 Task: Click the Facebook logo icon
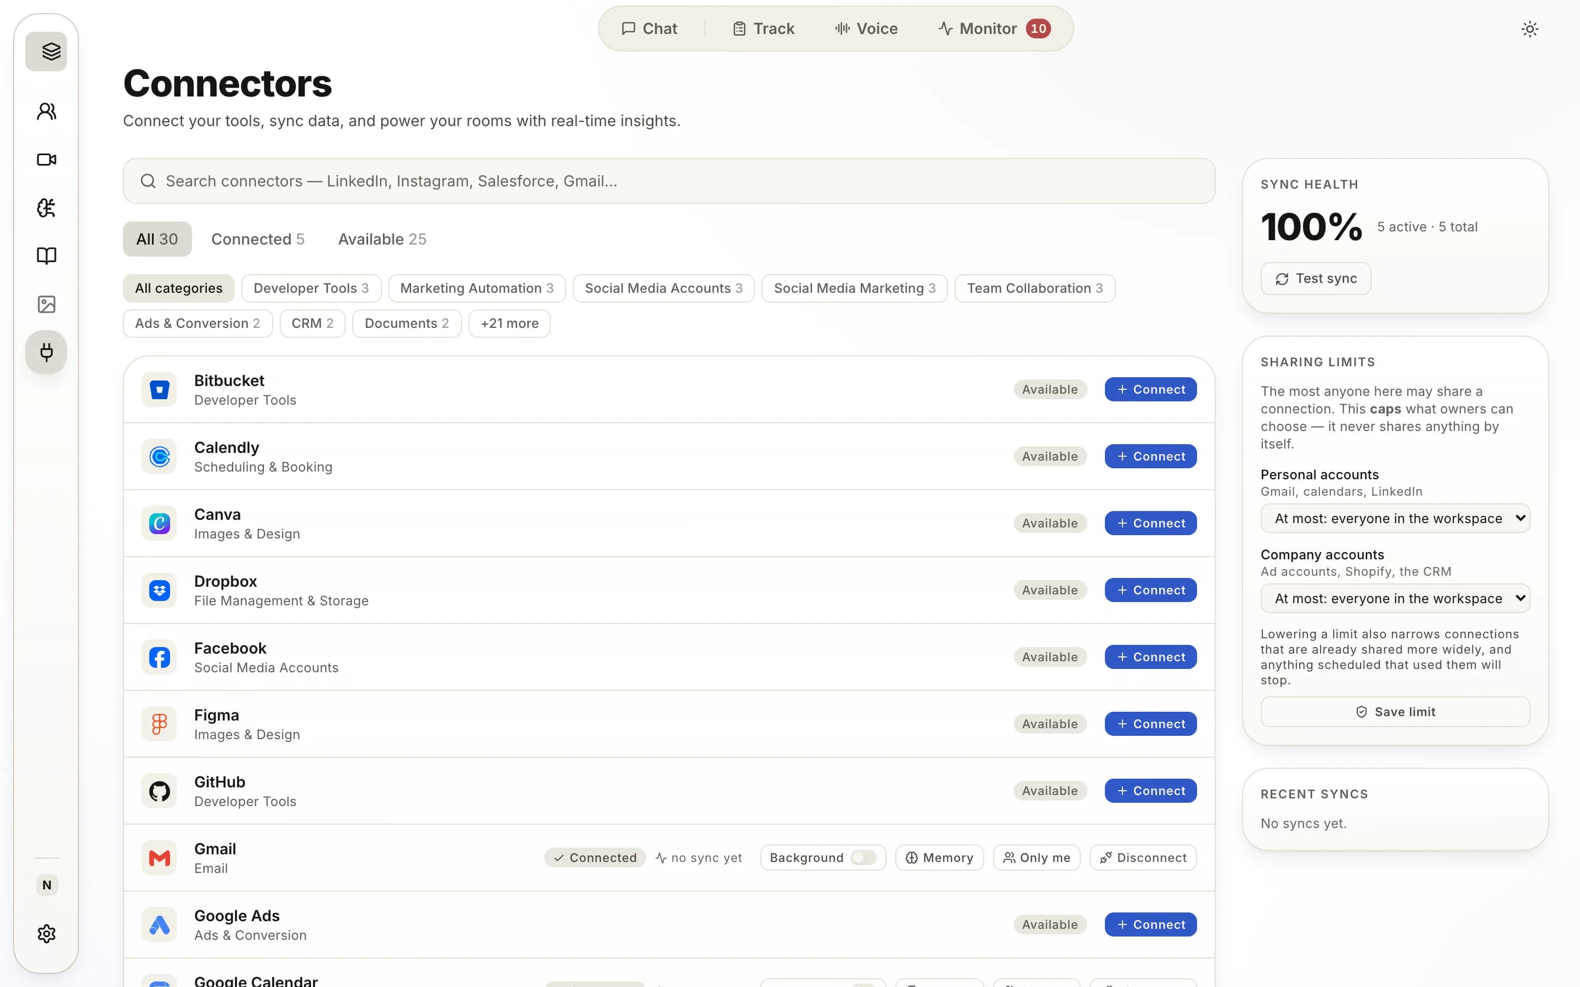159,657
